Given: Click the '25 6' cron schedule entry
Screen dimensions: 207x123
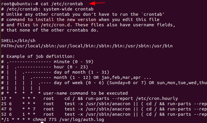Looking at the screenshot, I should pyautogui.click(x=6, y=104).
